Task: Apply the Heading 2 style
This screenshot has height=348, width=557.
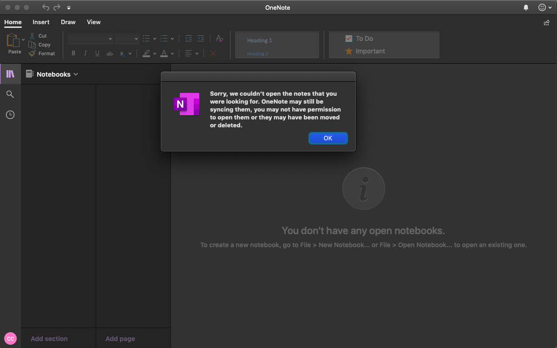Action: click(257, 53)
